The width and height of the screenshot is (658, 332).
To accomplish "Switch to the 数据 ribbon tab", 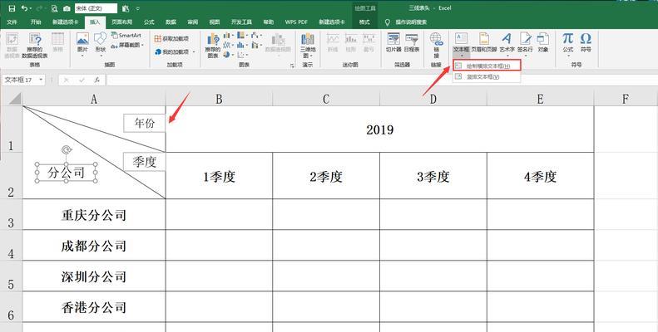I will 171,22.
